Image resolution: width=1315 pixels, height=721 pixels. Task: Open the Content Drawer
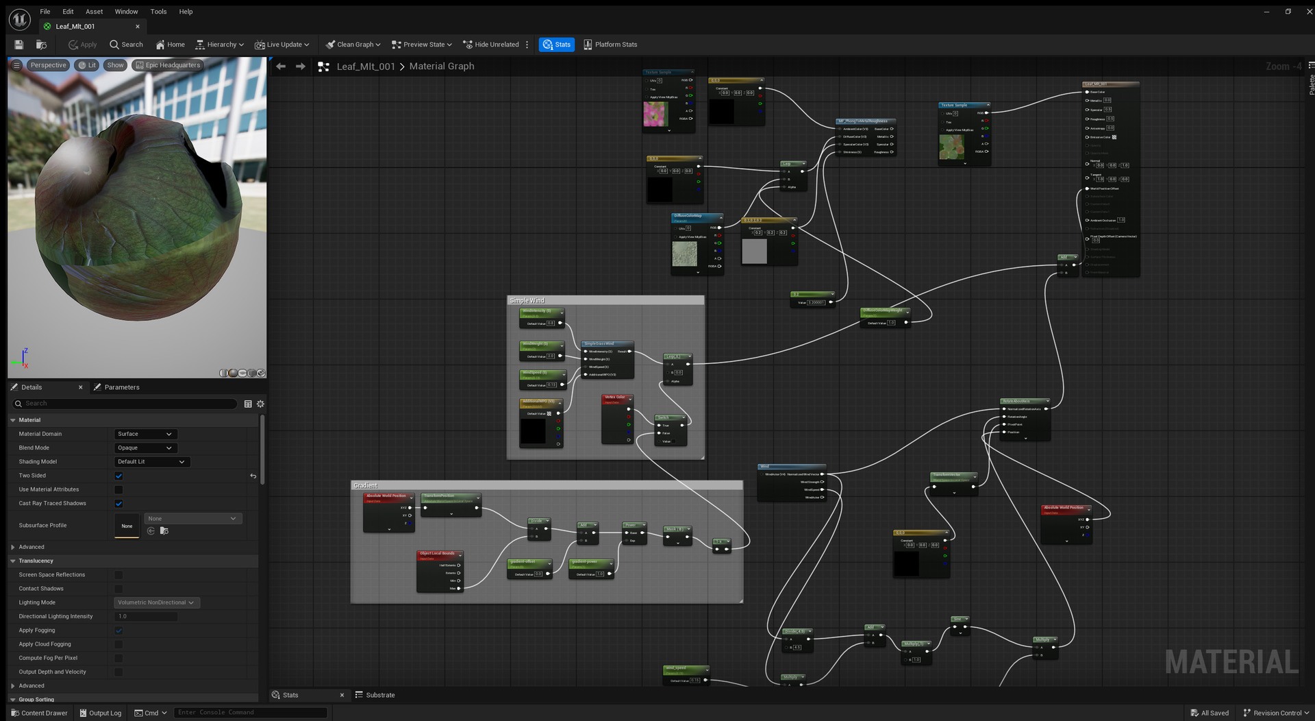pos(39,713)
